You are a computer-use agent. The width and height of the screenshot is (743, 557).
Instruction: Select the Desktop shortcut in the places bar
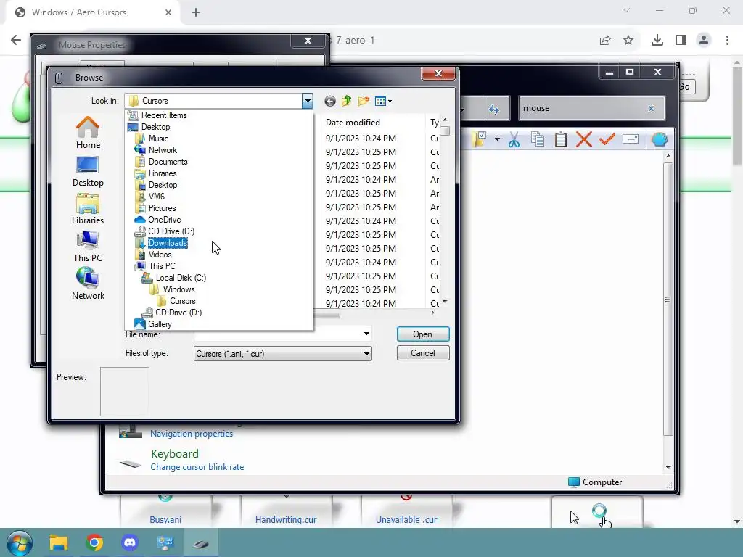tap(88, 171)
